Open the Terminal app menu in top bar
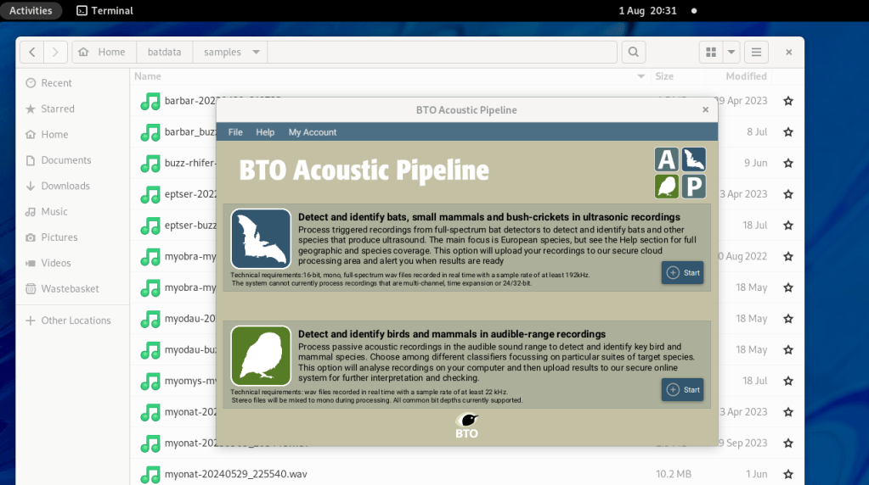869x485 pixels. (104, 10)
